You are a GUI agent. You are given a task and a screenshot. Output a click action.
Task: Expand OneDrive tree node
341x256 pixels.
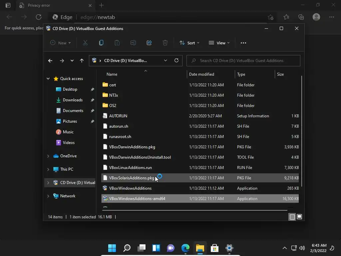pos(48,156)
